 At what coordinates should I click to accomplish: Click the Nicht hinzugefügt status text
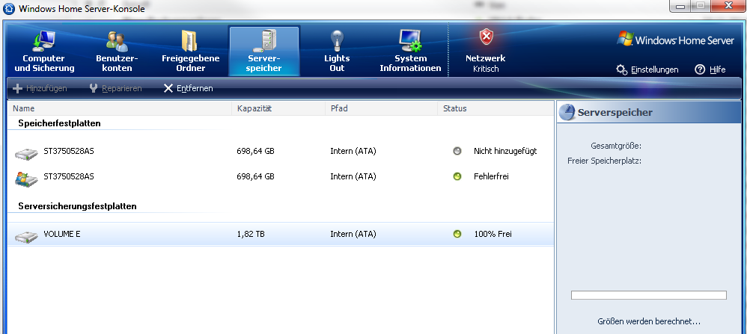coord(505,151)
